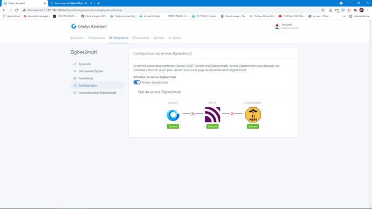Click 'Configuration du service Zigbee2mqtt' title
372x209 pixels.
(162, 53)
